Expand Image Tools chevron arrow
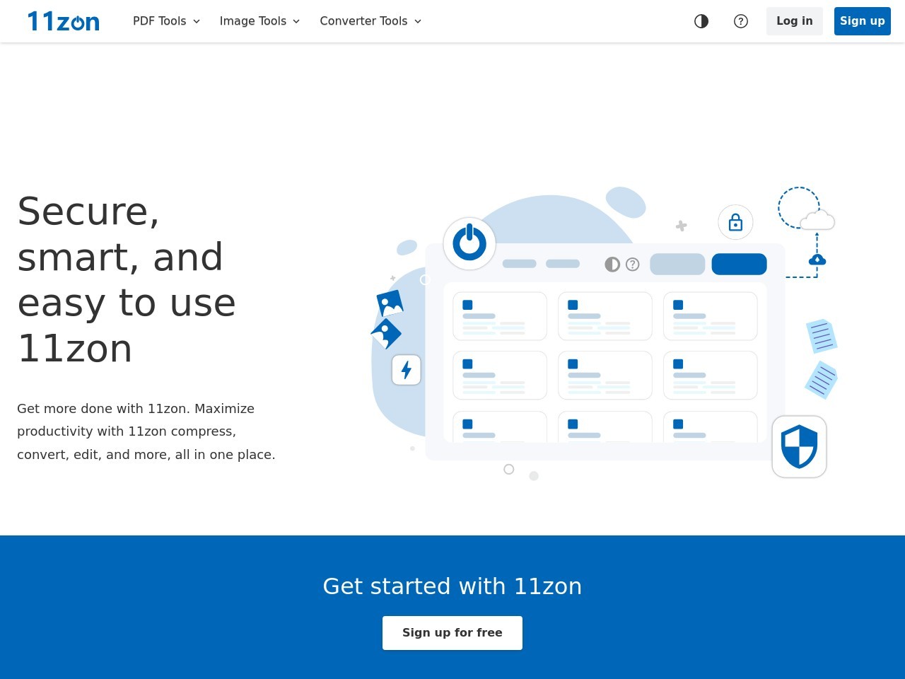This screenshot has height=679, width=905. click(x=296, y=21)
